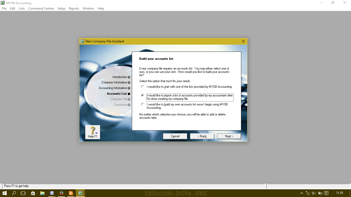Launch Microsoft Store from taskbar
This screenshot has width=351, height=197.
click(x=33, y=193)
